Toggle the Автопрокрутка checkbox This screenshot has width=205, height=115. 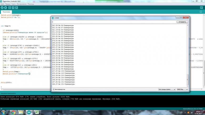(x=54, y=89)
